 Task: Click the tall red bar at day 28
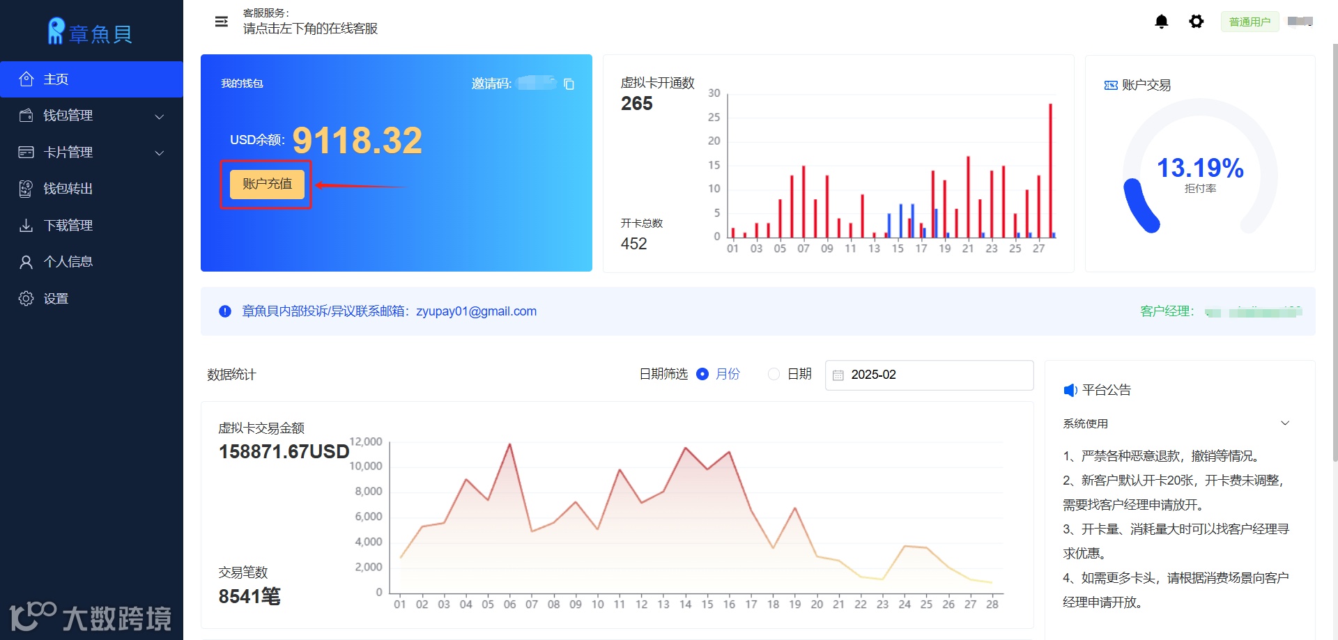1050,171
